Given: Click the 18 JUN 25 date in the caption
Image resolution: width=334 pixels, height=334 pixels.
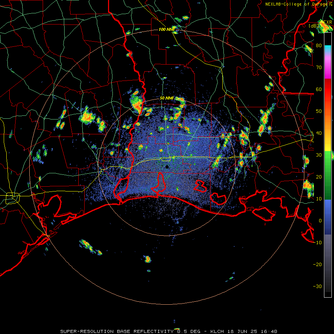Looking at the screenshot, I should tap(242, 331).
